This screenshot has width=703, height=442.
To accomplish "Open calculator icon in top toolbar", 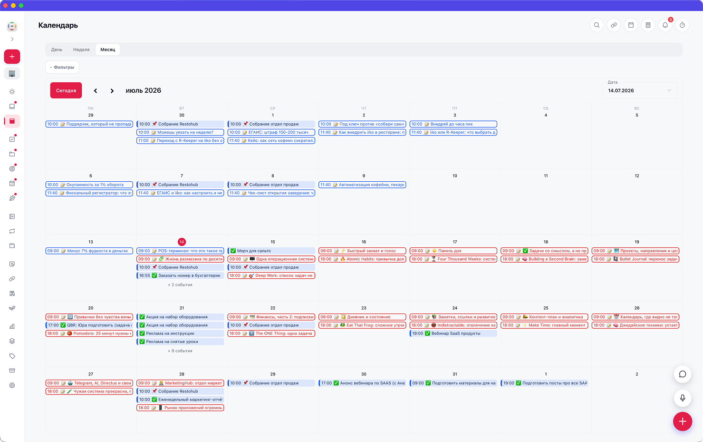I will 648,25.
